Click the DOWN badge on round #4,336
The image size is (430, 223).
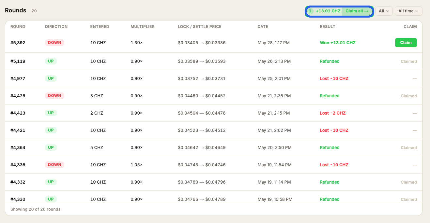54,165
